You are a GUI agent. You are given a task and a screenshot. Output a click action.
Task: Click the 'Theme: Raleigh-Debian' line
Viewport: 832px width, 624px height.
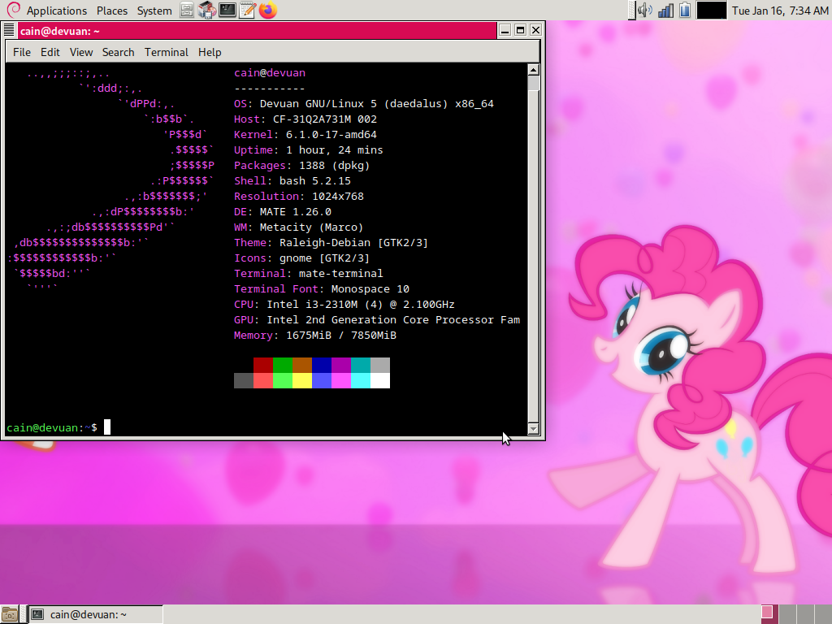pyautogui.click(x=331, y=242)
